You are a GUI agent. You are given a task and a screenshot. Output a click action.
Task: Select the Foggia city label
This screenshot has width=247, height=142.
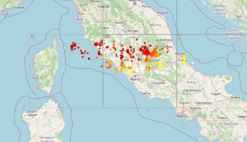(x=215, y=94)
